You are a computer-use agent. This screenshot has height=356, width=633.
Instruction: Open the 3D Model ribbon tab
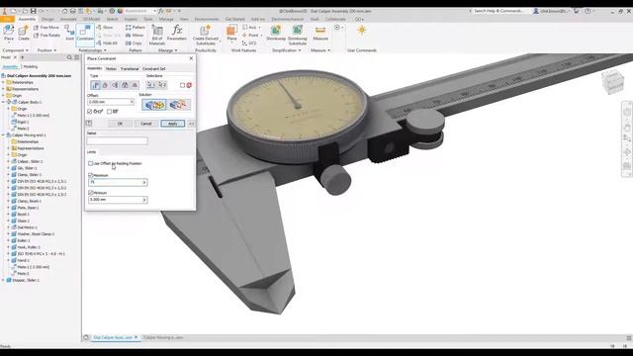(x=91, y=19)
